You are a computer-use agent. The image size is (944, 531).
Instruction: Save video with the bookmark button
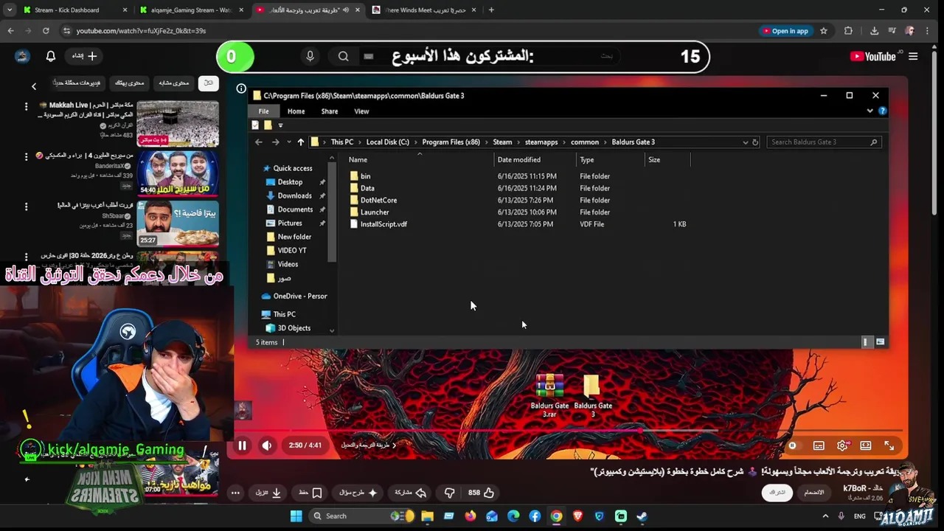pyautogui.click(x=310, y=493)
